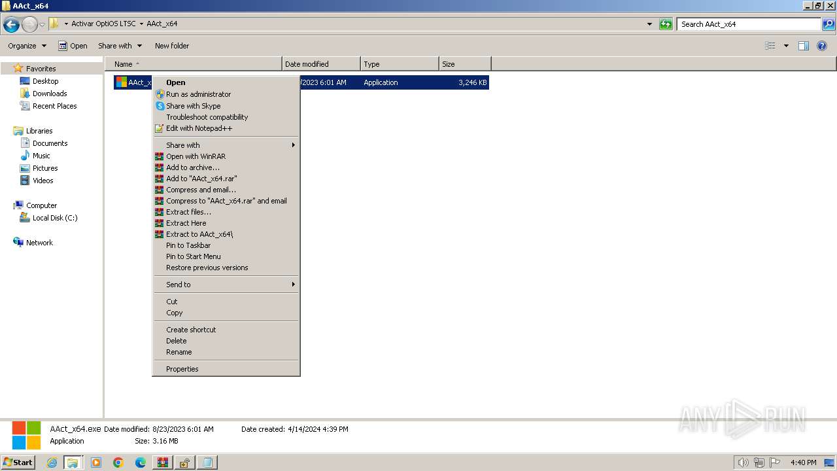Image resolution: width=837 pixels, height=471 pixels.
Task: Sort by the Date modified column header
Action: pos(321,64)
